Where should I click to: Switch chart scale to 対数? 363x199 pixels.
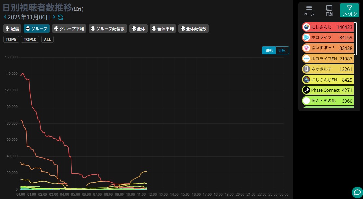point(282,50)
